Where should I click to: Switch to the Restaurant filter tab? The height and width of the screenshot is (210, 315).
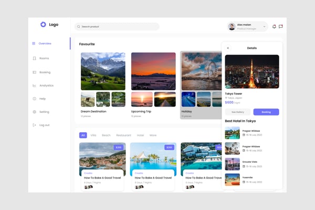(x=124, y=135)
